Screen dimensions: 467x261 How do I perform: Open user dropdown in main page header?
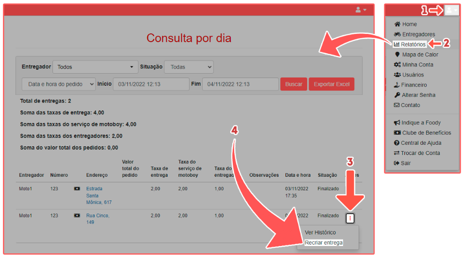tap(361, 10)
